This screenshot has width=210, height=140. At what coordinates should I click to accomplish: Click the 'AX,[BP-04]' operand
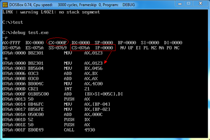[97, 104]
